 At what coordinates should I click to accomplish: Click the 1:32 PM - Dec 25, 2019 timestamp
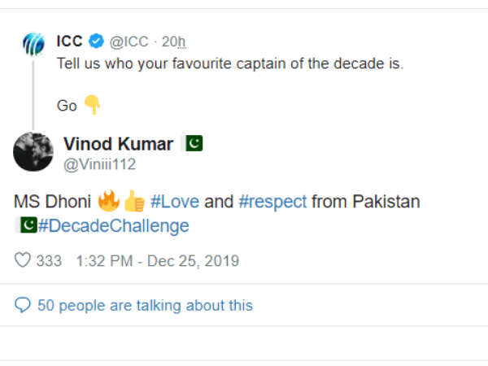click(x=157, y=261)
